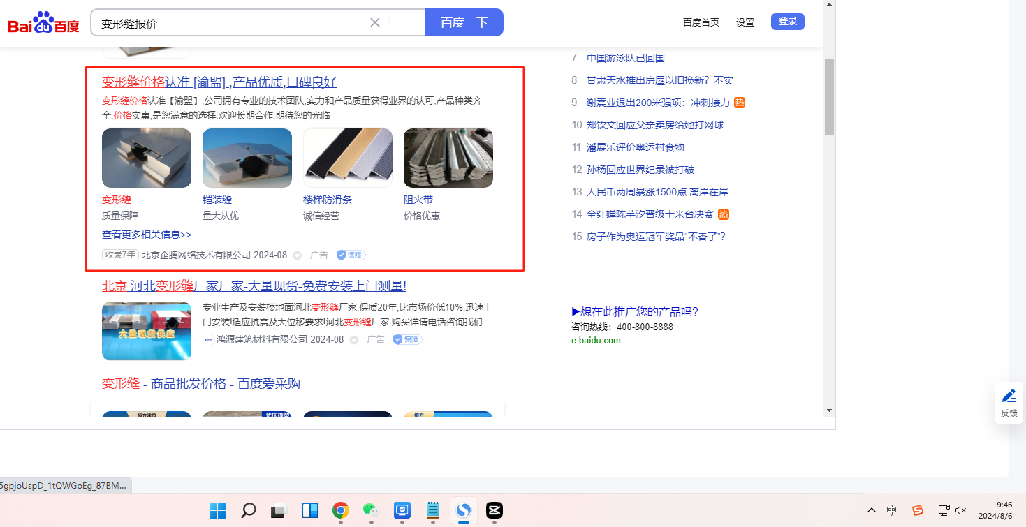The image size is (1026, 527).
Task: Click the 变形缝 product thumbnail
Action: click(x=147, y=158)
